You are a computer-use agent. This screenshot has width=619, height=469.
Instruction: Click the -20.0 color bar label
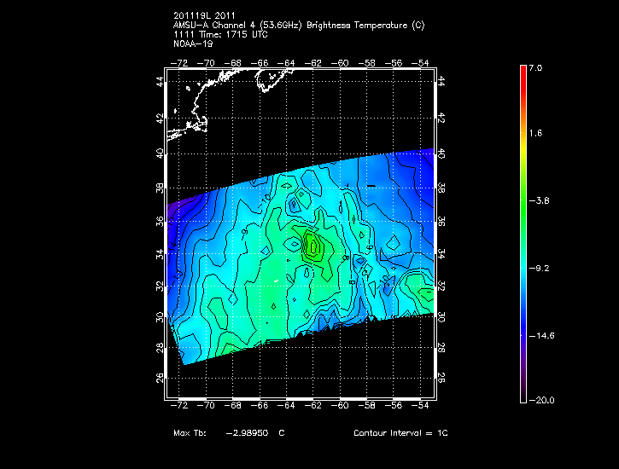(540, 400)
